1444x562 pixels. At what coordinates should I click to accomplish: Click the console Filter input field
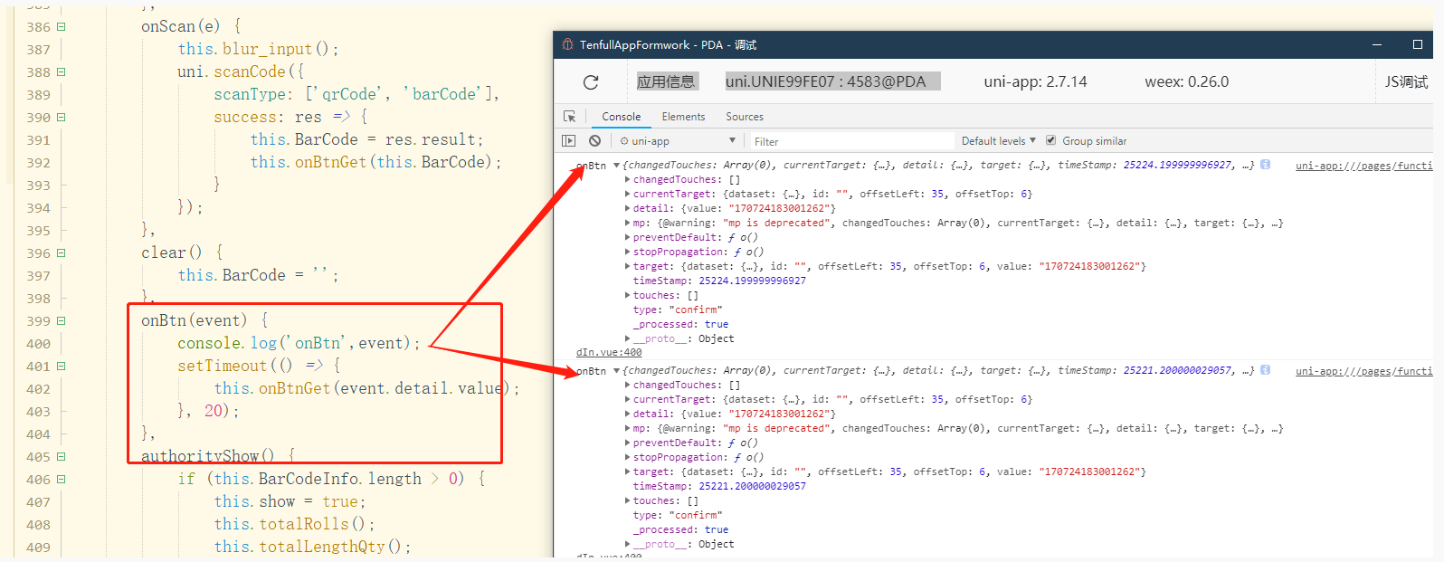pos(850,141)
